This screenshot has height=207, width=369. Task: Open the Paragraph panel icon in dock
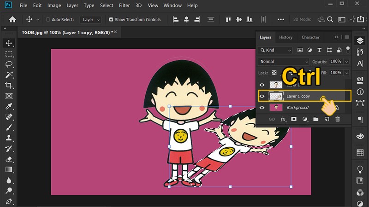(360, 120)
